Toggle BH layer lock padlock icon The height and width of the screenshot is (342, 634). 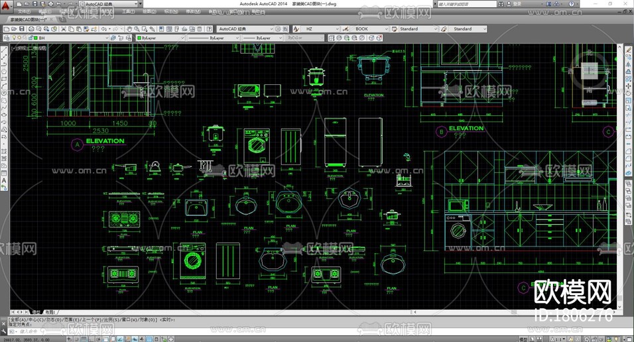pyautogui.click(x=31, y=38)
